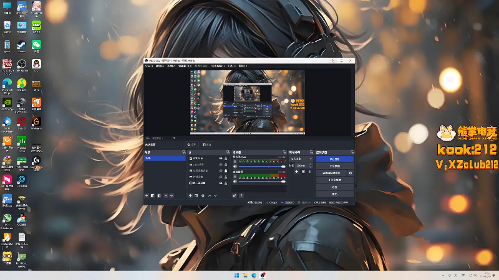Open Steam from the desktop

(x=22, y=47)
